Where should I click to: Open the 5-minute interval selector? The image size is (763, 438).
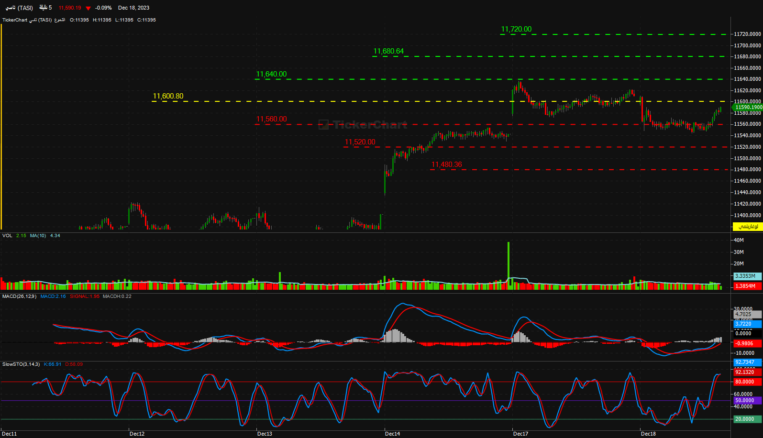click(45, 8)
